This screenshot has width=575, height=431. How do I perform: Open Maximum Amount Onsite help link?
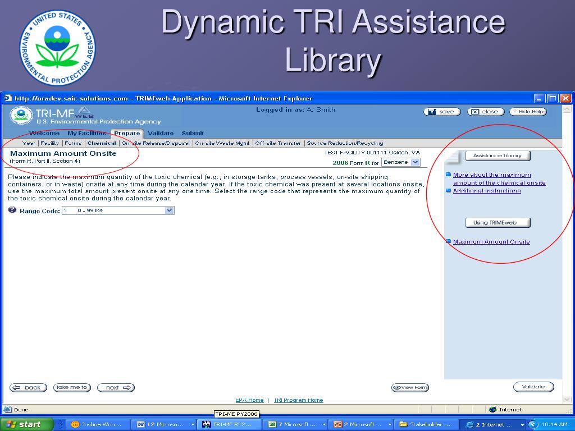click(x=491, y=241)
